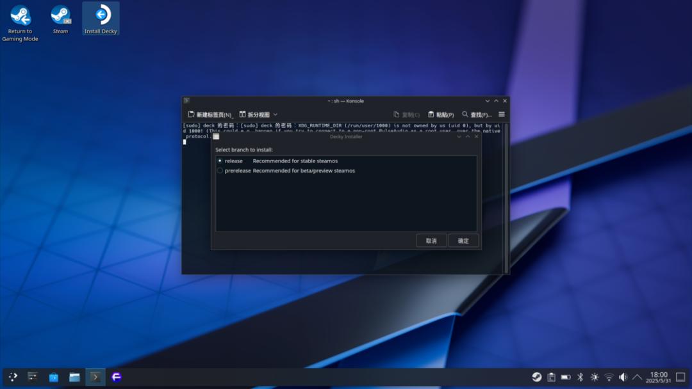The image size is (692, 389).
Task: Select the prerelease branch radio button
Action: click(220, 170)
